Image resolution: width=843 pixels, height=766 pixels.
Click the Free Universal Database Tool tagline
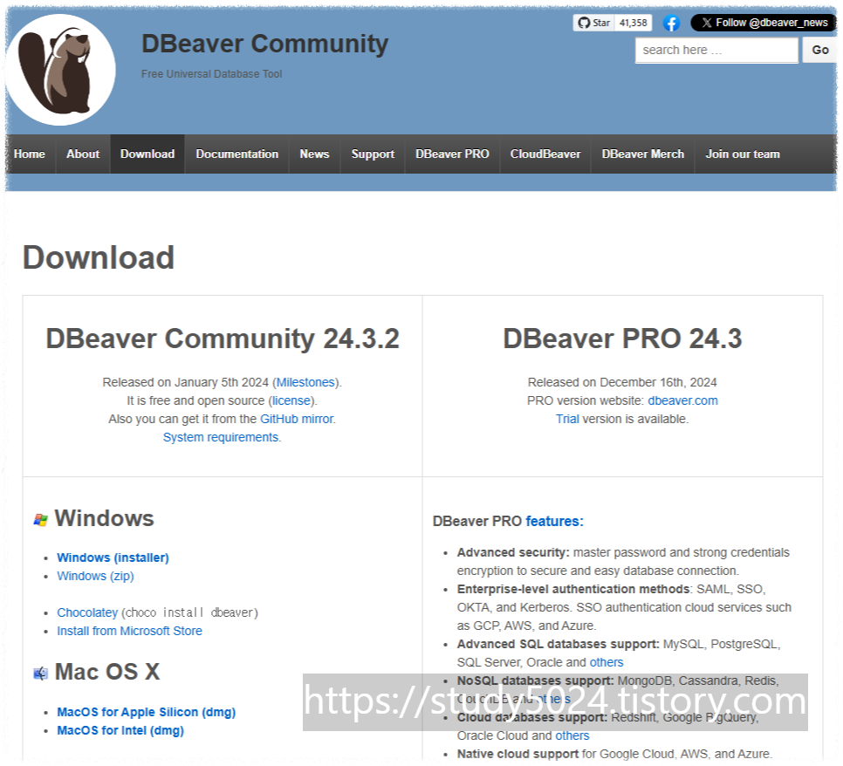211,74
